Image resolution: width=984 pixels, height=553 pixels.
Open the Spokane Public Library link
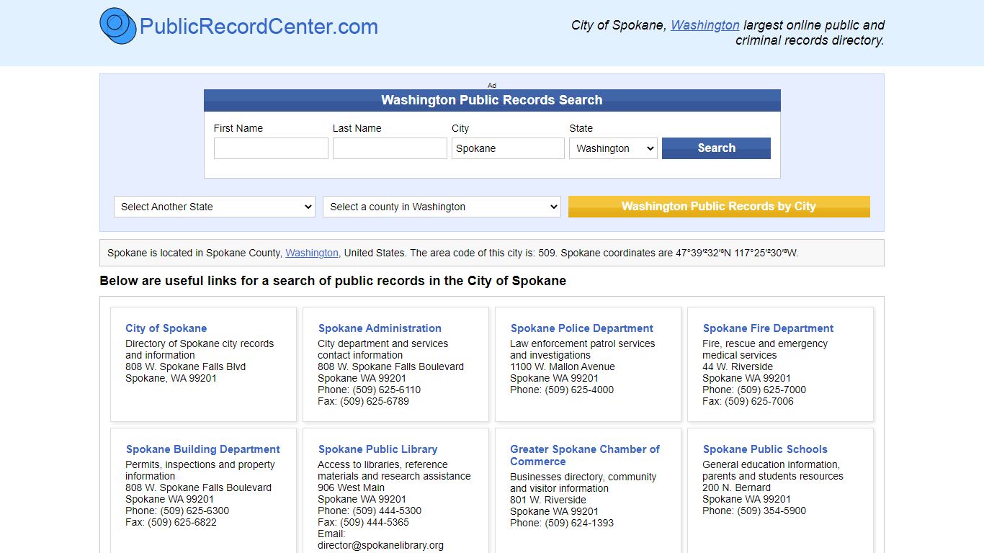[x=378, y=449]
